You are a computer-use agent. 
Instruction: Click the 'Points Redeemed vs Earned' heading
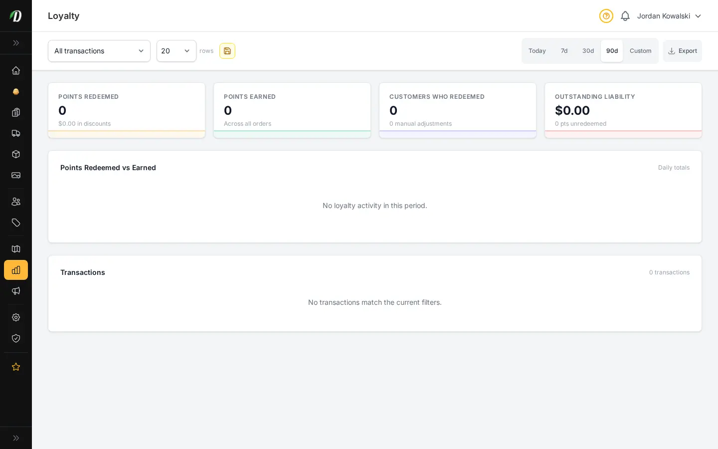pos(108,168)
